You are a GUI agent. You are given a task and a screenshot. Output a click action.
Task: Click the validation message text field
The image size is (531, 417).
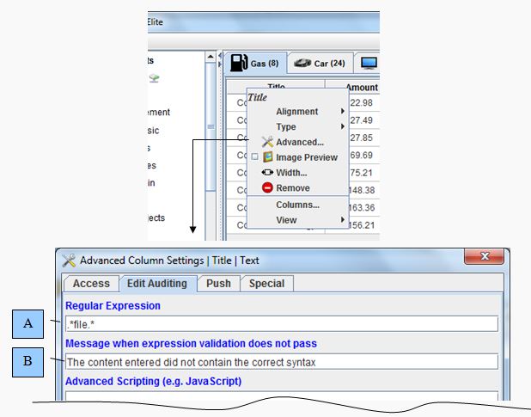[281, 362]
